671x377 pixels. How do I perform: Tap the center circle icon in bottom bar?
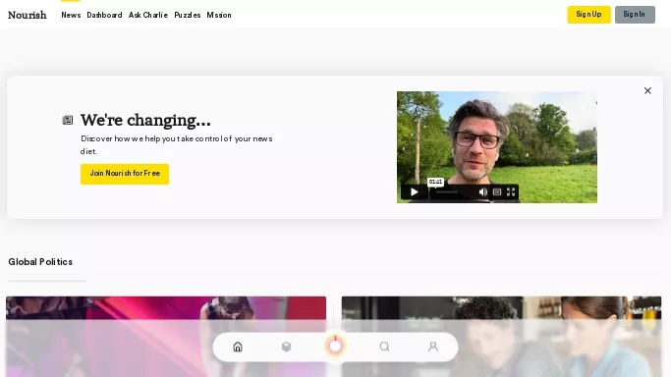(x=335, y=346)
